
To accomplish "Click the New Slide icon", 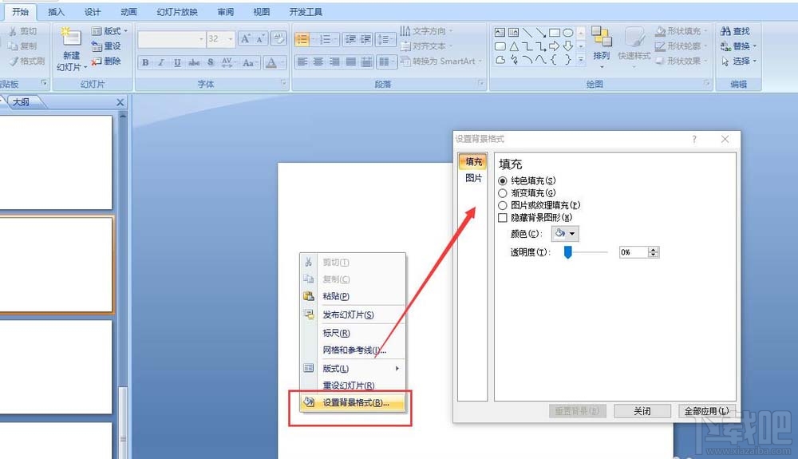I will 71,38.
